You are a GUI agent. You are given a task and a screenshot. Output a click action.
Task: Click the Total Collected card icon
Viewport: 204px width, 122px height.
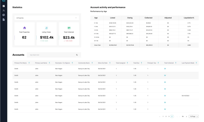coord(69,28)
